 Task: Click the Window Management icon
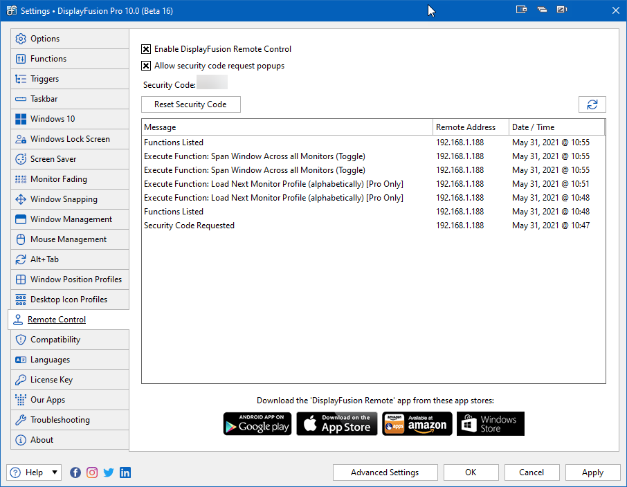tap(20, 219)
